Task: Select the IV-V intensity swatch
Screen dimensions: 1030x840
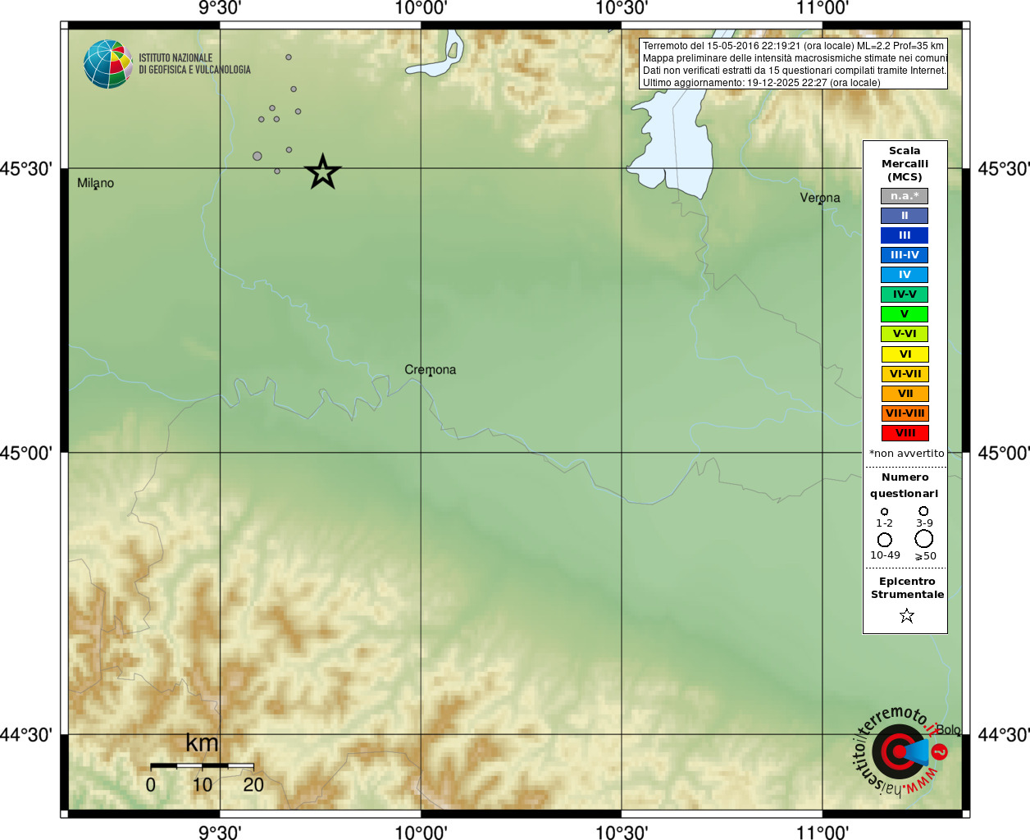Action: 905,294
